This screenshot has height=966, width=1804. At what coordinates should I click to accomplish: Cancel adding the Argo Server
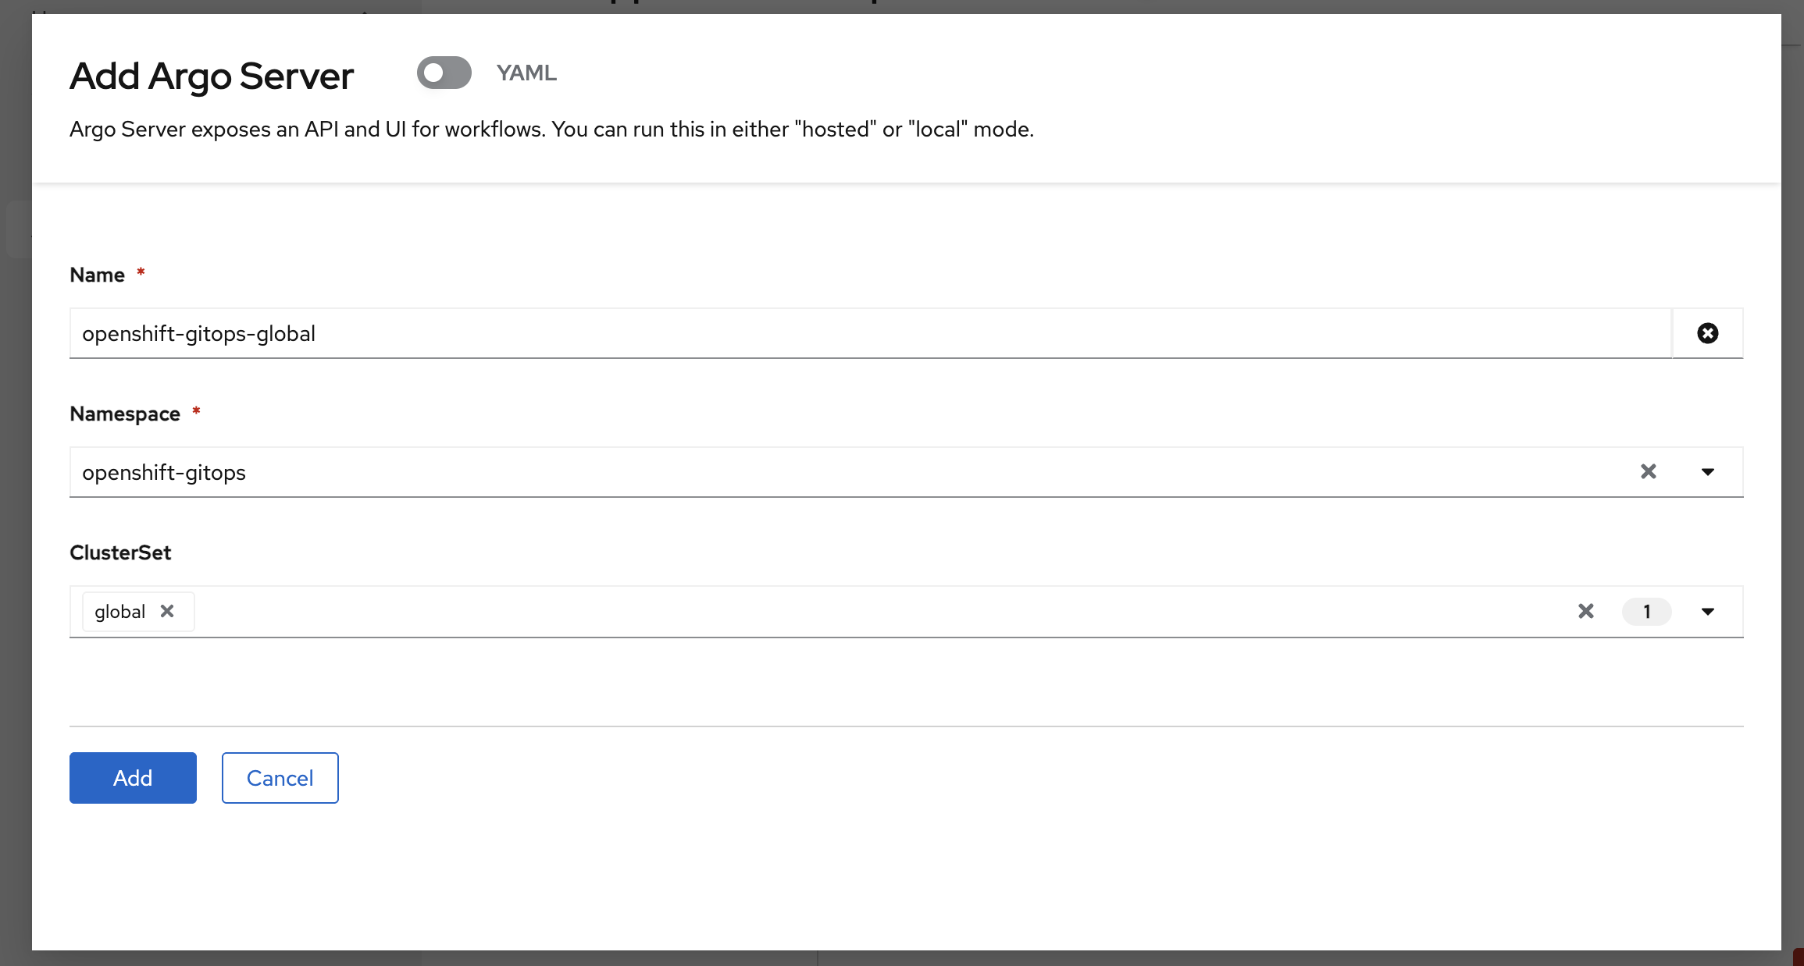point(280,777)
